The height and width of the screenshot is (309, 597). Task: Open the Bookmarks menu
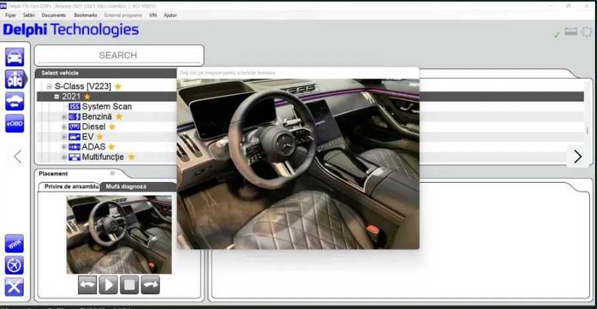point(85,15)
